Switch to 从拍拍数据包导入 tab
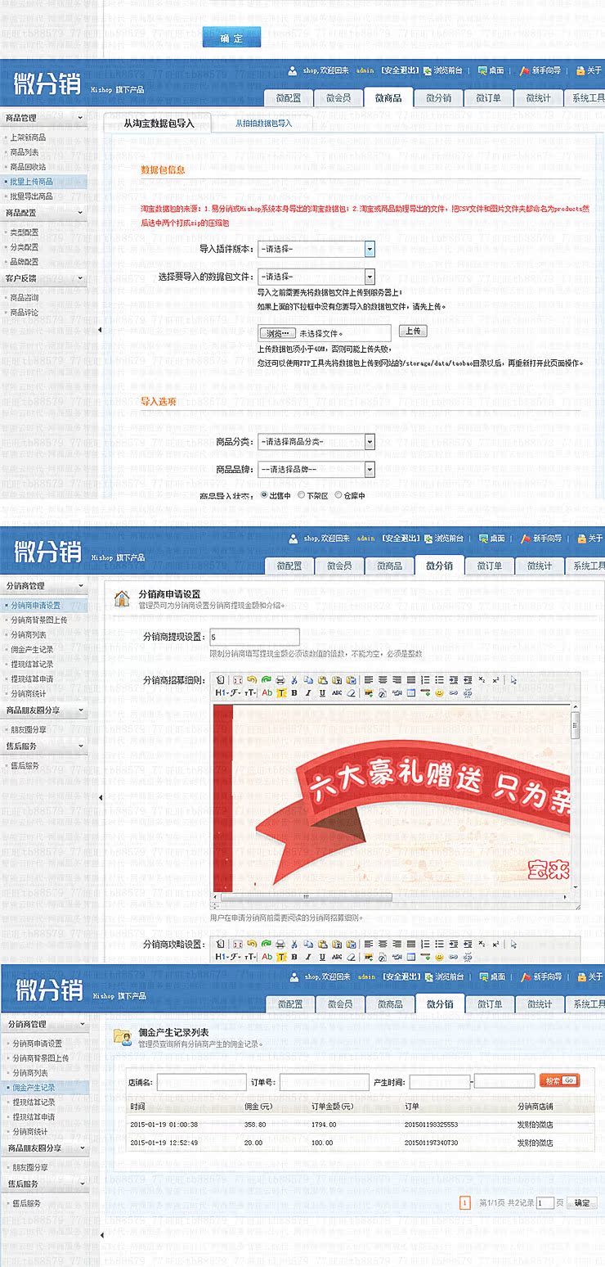The width and height of the screenshot is (605, 1267). coord(263,124)
